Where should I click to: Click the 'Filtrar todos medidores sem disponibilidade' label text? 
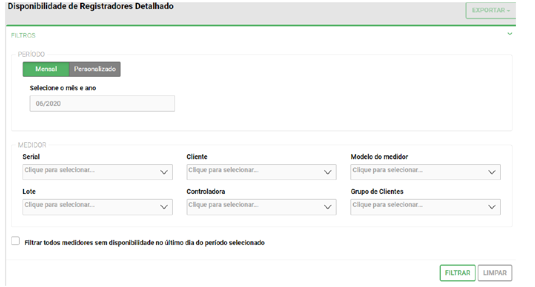tap(145, 243)
